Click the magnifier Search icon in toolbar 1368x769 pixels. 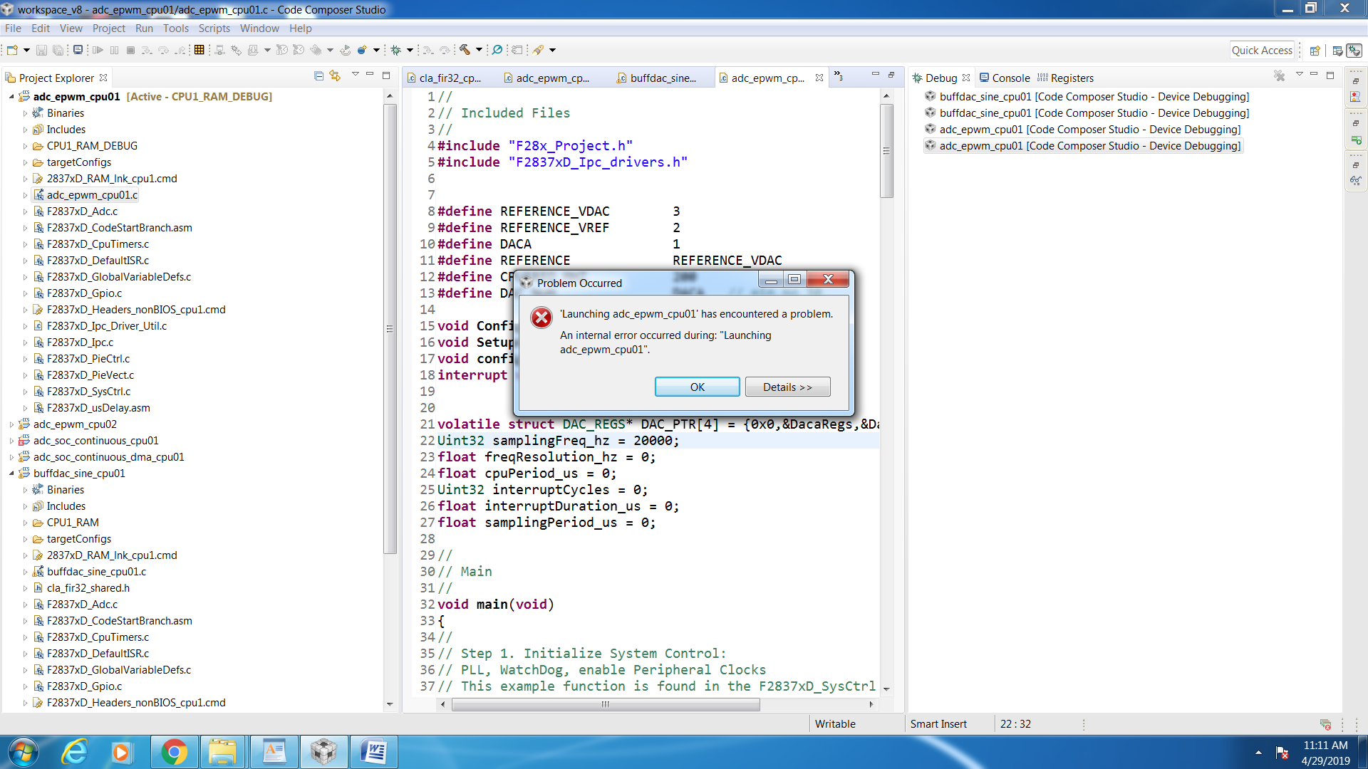[497, 50]
